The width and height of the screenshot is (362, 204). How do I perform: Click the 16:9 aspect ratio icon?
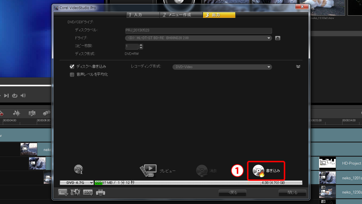tap(88, 193)
